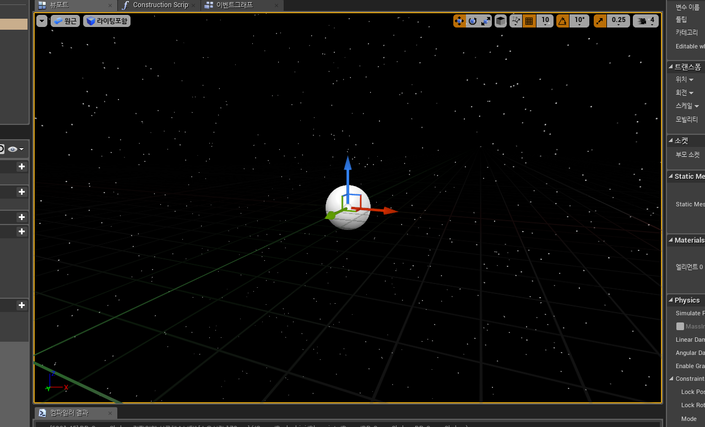Screen dimensions: 705x427
Task: Click the 변수 이름 property label
Action: pyautogui.click(x=687, y=7)
